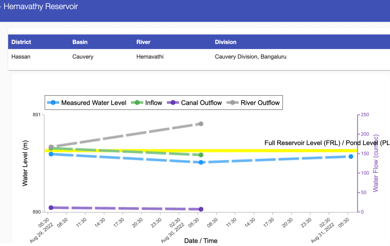Click the Hemavathy Reservoir page title
390x246 pixels.
[x=40, y=7]
